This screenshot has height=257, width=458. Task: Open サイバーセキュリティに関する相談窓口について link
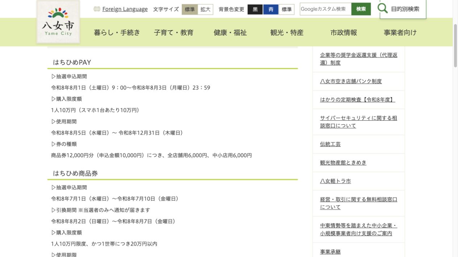(358, 122)
